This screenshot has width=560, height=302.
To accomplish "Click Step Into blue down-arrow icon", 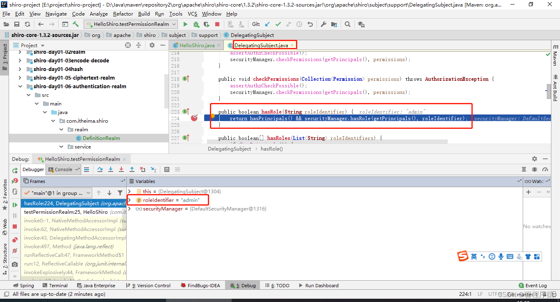I will [x=111, y=169].
